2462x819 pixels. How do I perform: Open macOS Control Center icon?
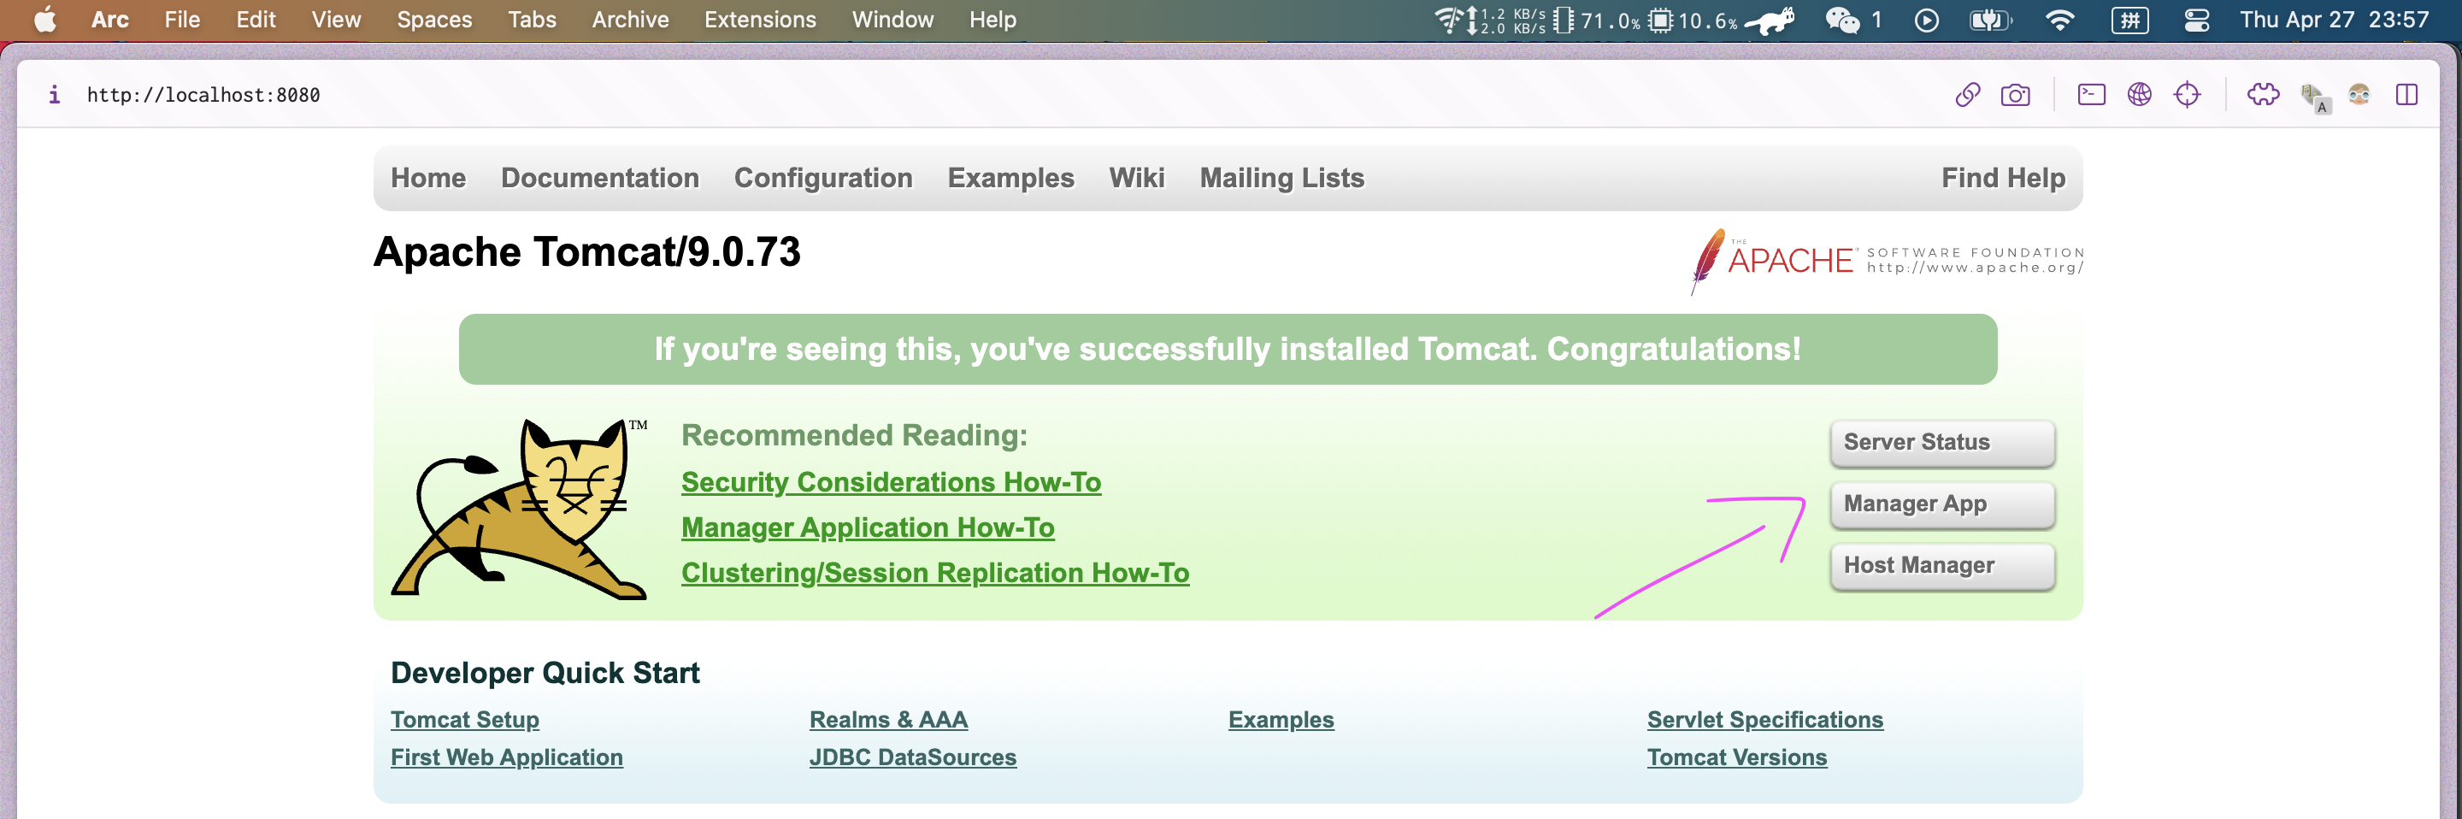(2196, 20)
